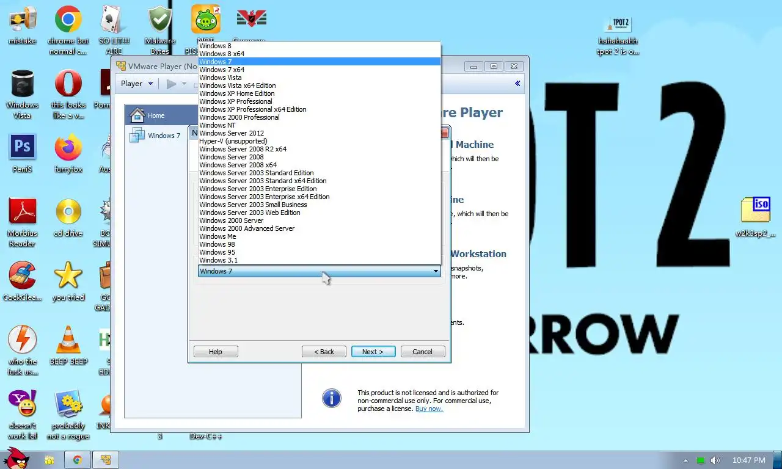782x469 pixels.
Task: Open the Firefox 'furryfox' desktop icon
Action: click(x=68, y=153)
